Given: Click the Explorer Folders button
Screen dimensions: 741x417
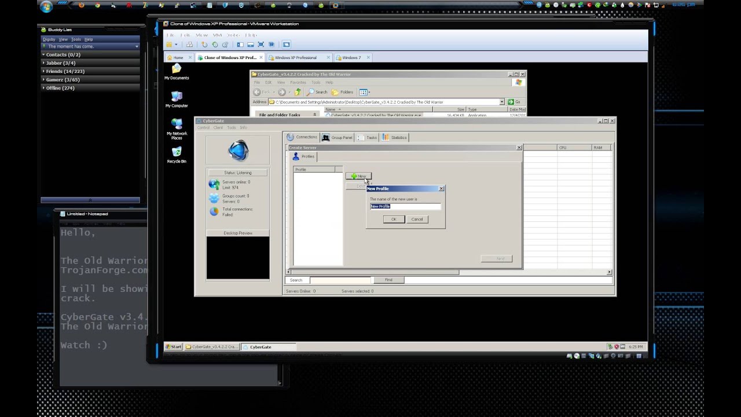Looking at the screenshot, I should [x=343, y=92].
